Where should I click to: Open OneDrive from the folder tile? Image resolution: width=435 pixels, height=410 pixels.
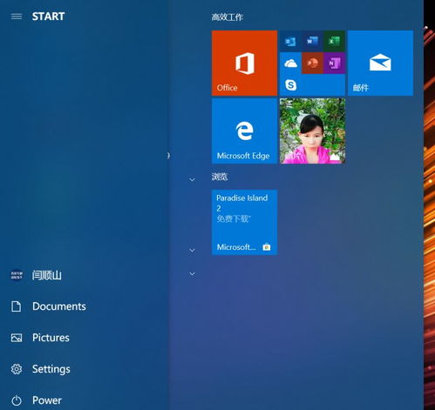[290, 63]
